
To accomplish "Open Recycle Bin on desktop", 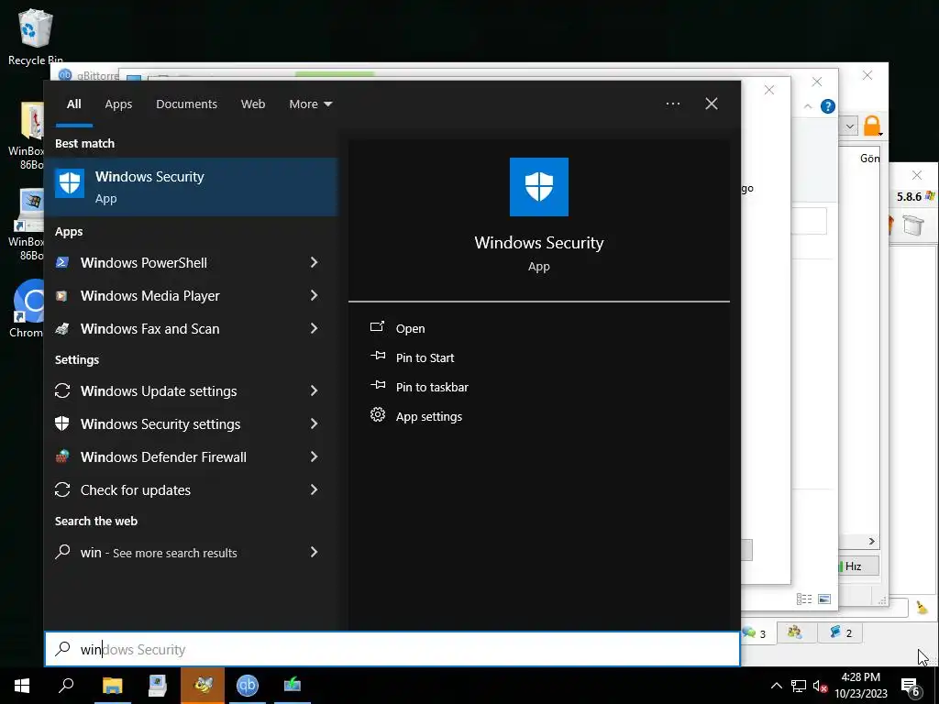I will click(36, 37).
